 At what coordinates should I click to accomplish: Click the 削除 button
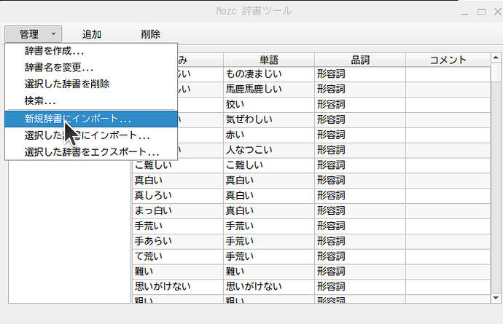click(150, 34)
